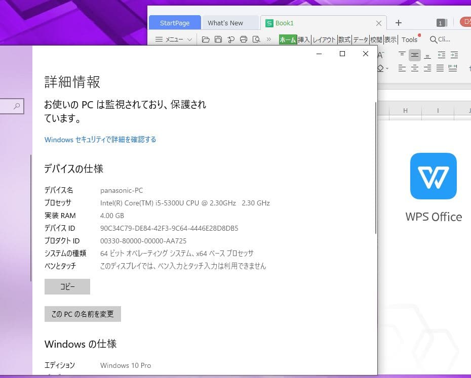Click the コピー button under device specs
This screenshot has height=378, width=471.
click(67, 287)
